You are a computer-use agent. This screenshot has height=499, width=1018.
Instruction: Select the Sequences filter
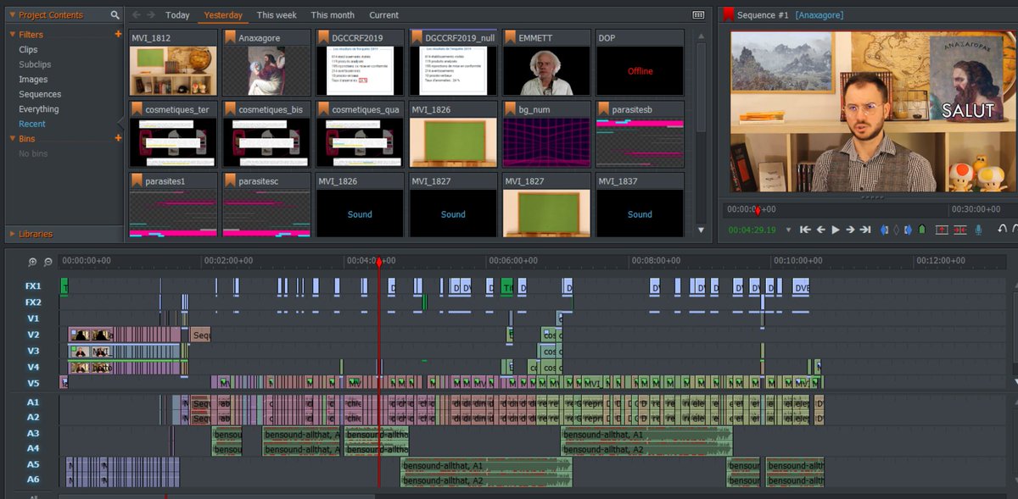point(40,94)
